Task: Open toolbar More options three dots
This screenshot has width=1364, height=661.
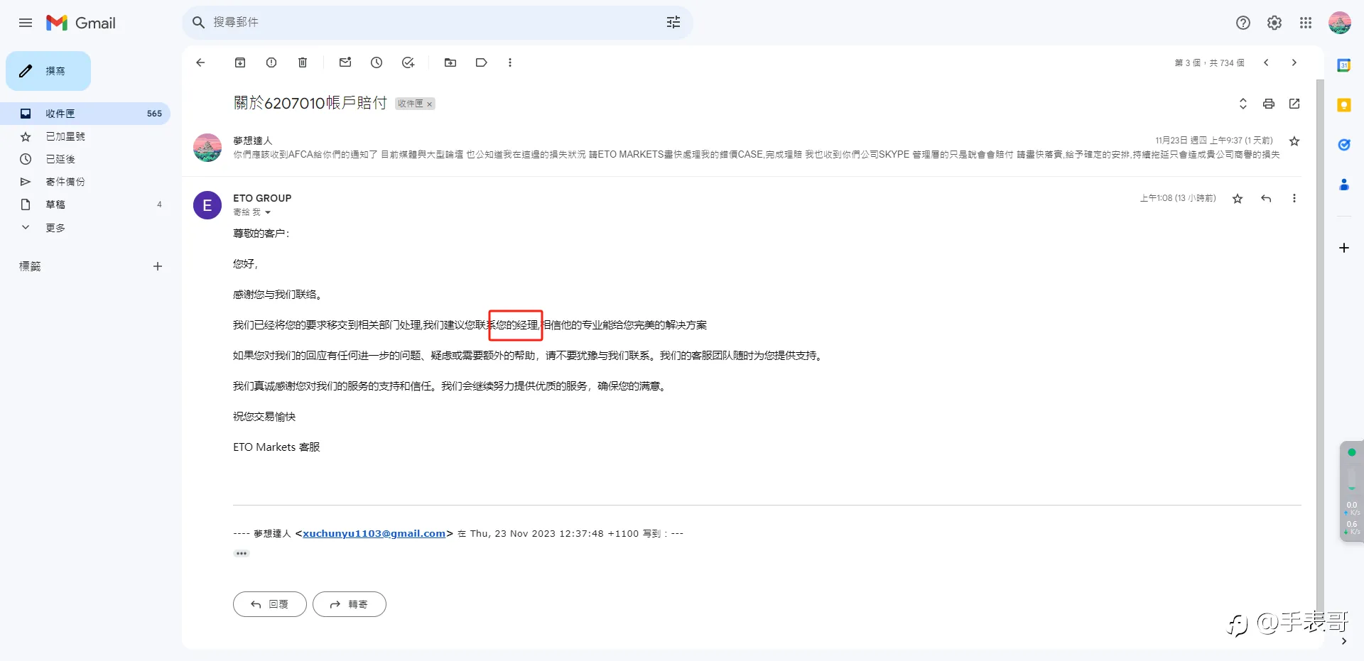Action: point(510,62)
